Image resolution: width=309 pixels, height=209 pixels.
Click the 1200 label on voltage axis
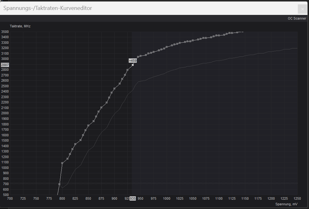pyautogui.click(x=271, y=198)
